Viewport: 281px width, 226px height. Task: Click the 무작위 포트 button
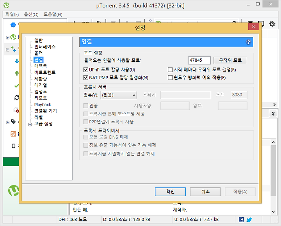pyautogui.click(x=230, y=60)
